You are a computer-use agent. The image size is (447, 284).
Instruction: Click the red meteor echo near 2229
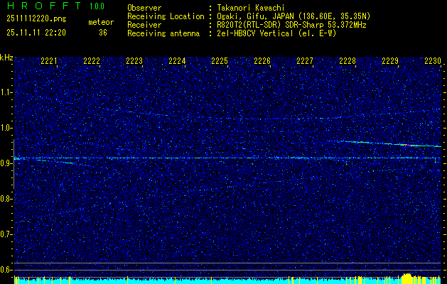tap(405, 144)
